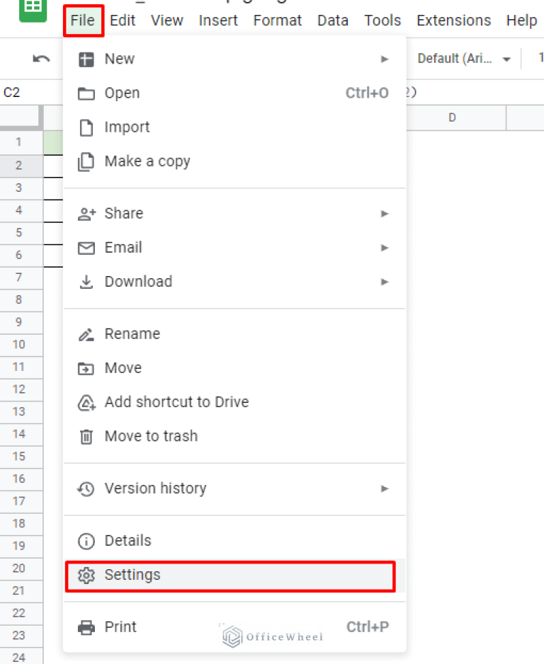Switch to the Data menu

333,21
